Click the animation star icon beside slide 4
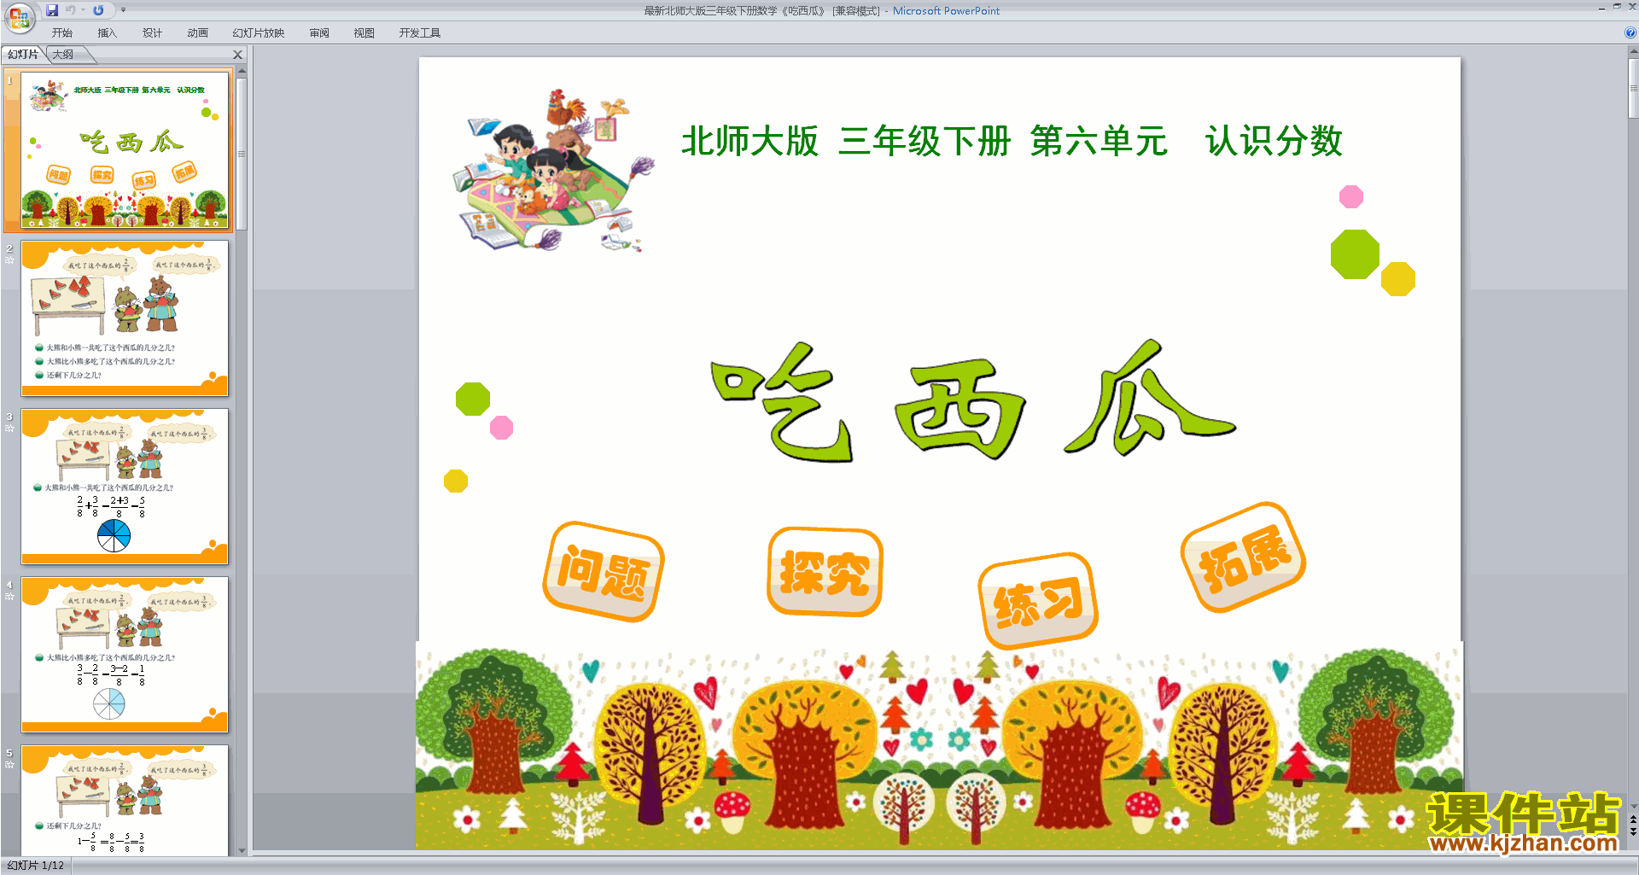Image resolution: width=1639 pixels, height=875 pixels. [9, 597]
